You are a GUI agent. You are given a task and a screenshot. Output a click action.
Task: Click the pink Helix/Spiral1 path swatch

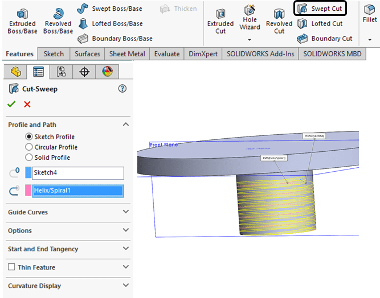pyautogui.click(x=28, y=191)
